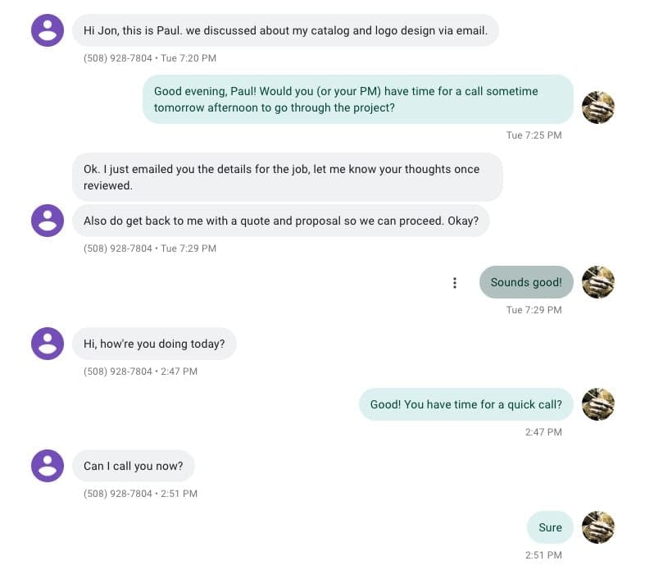
Task: Click the profile photo beside "Good evening, Paul!" message
Action: [598, 107]
